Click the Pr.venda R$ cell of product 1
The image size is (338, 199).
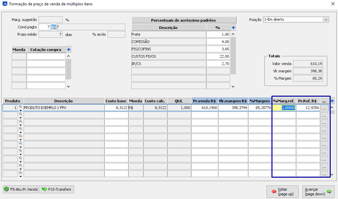pos(205,108)
